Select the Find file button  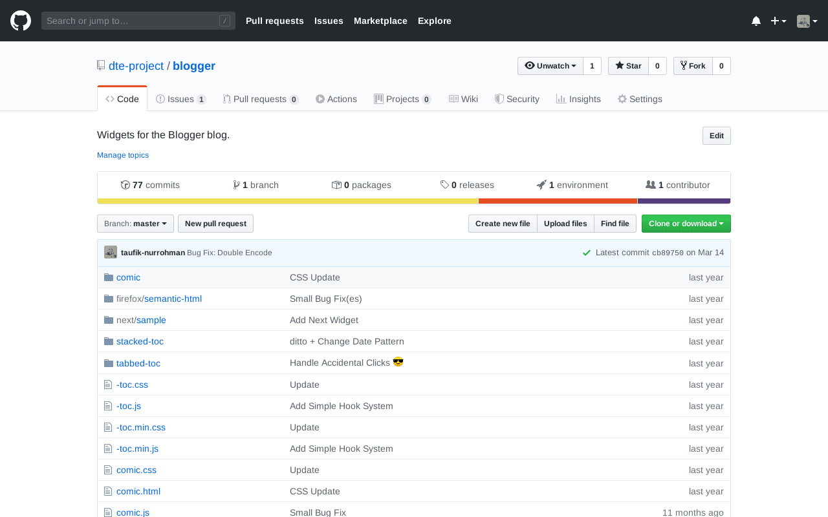tap(615, 224)
